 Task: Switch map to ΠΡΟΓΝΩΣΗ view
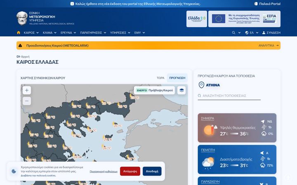[177, 78]
